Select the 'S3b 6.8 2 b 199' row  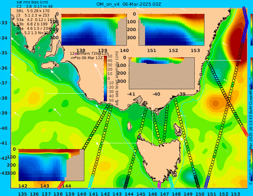(32, 24)
